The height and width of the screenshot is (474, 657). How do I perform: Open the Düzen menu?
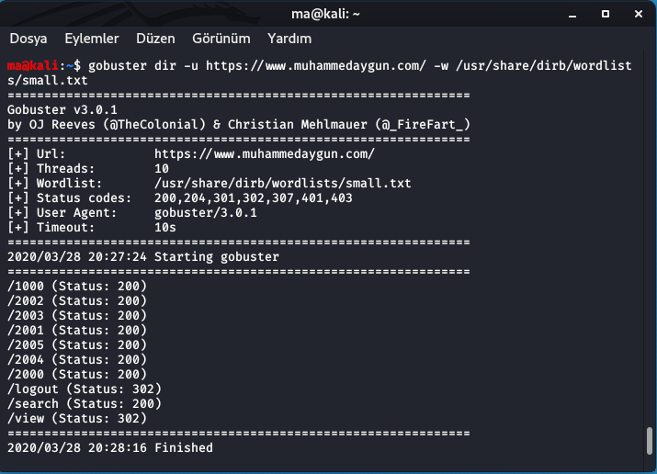155,39
